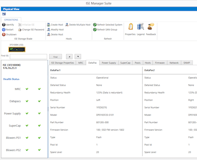Click the Change ISE Password icon
197x160 pixels.
pos(20,30)
